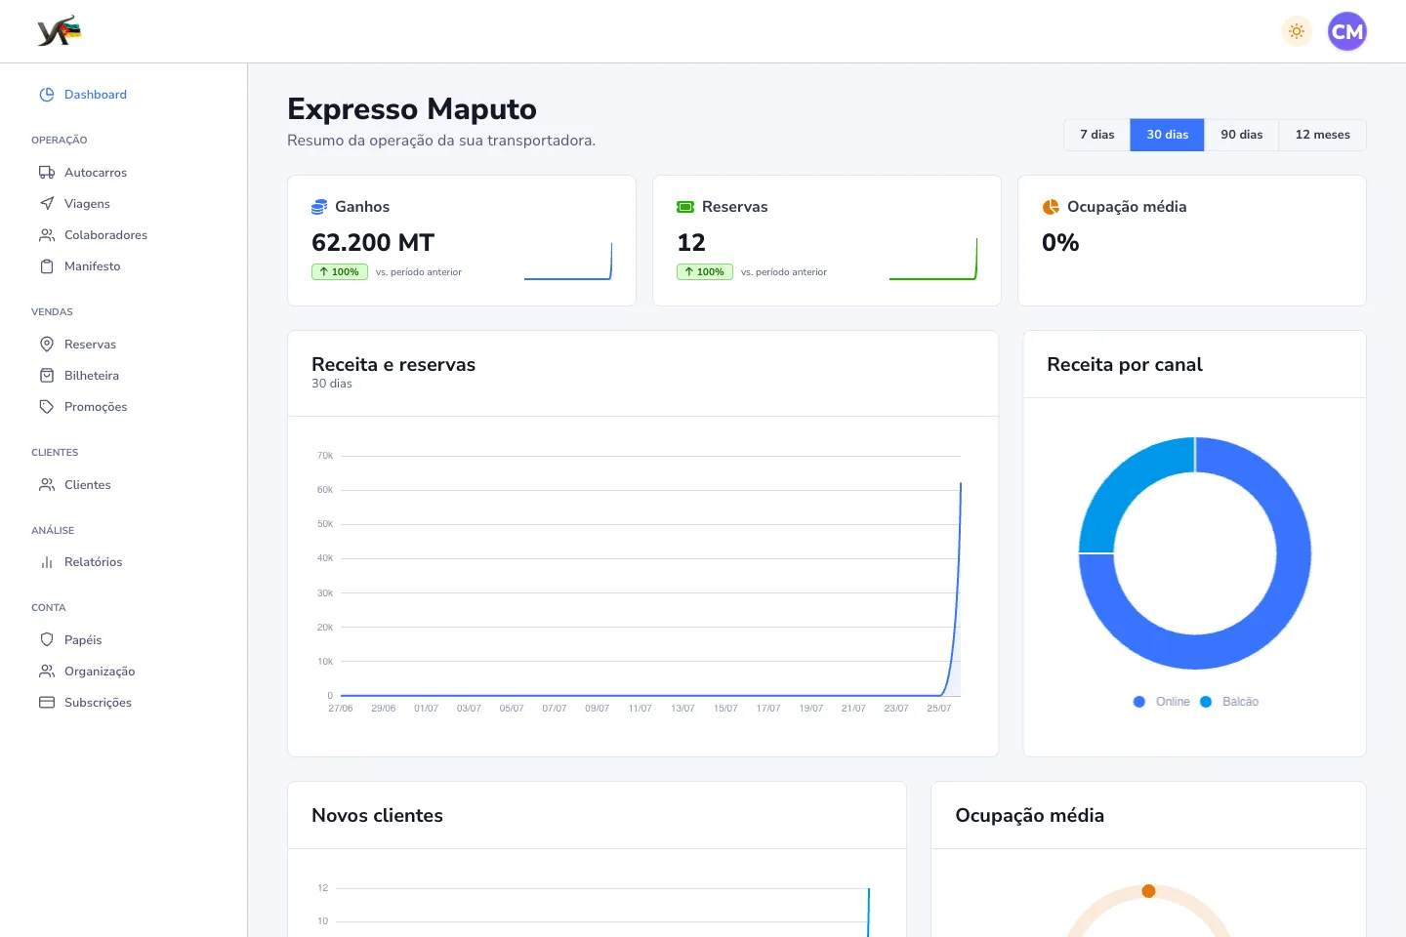Image resolution: width=1406 pixels, height=937 pixels.
Task: Toggle the Online legend color dot
Action: (1138, 702)
